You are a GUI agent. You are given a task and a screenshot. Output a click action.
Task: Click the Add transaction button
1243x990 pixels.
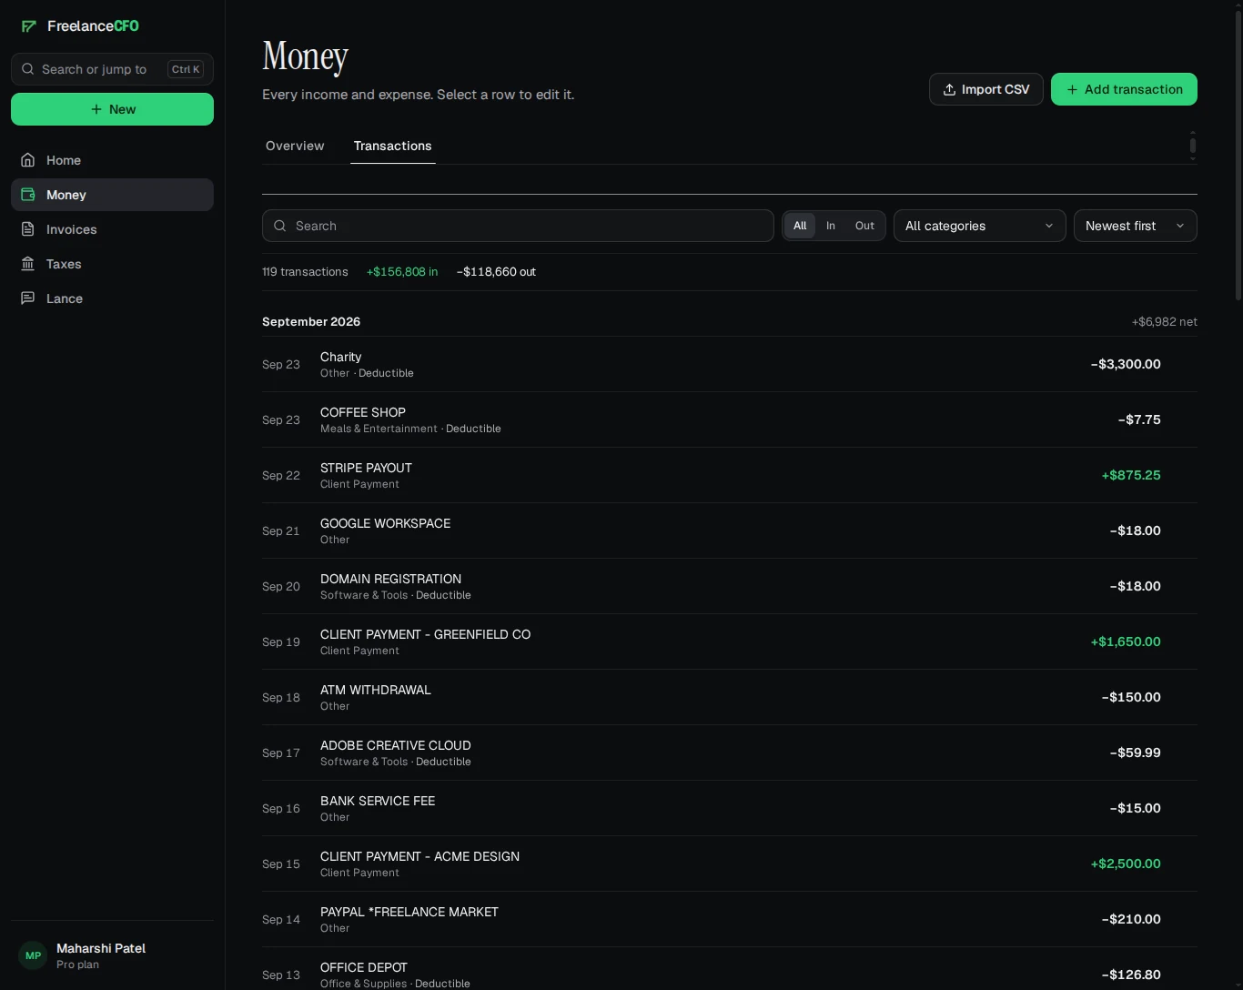coord(1124,89)
